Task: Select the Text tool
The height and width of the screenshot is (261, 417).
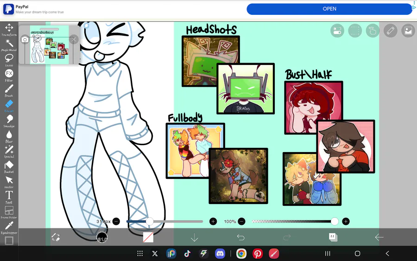Action: [x=9, y=197]
